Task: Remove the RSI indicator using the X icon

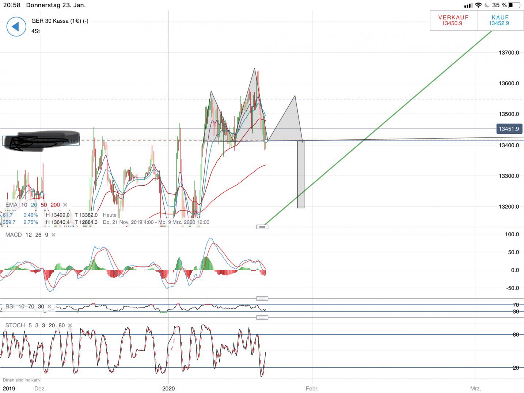Action: click(49, 306)
